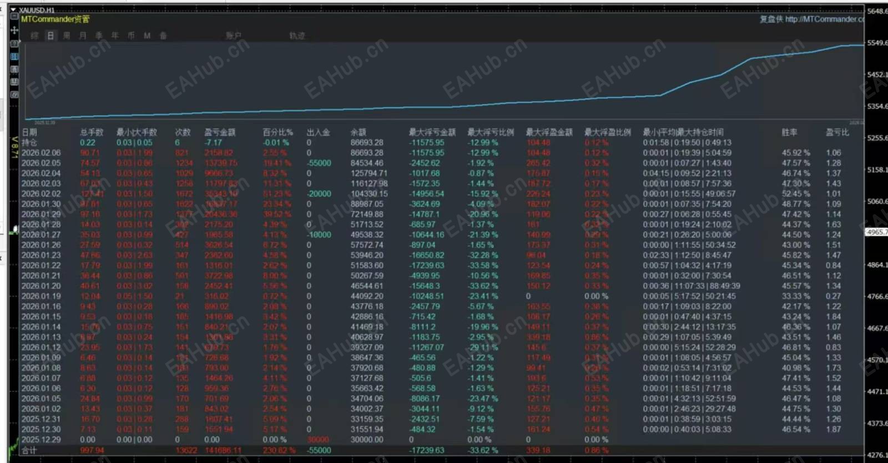888x463 pixels.
Task: Click the 0:00:36 | 11:07:33 | 88:49:39 holding time
Action: click(x=692, y=286)
